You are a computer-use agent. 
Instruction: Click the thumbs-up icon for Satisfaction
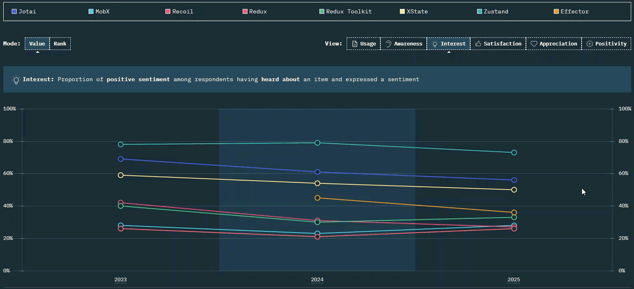(478, 44)
